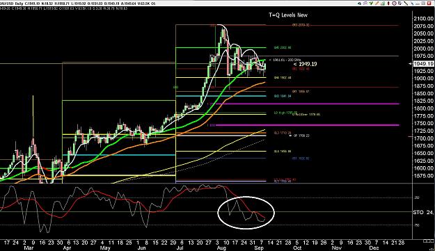Click the '200 SMA' label on the chart
This screenshot has width=435, height=251.
coord(295,60)
